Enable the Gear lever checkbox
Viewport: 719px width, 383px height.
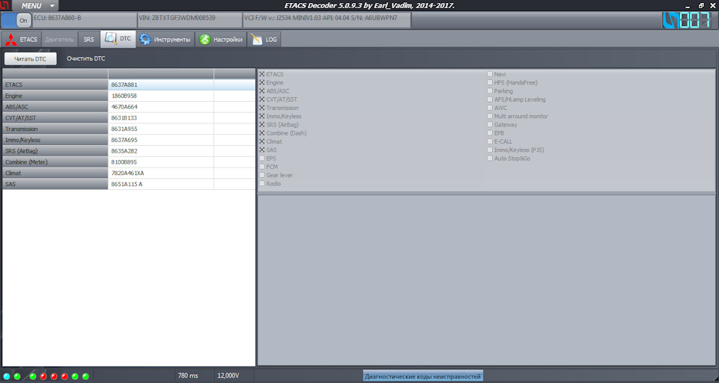(262, 175)
